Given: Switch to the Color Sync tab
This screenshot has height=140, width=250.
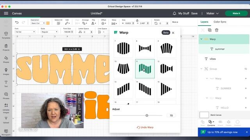Looking at the screenshot, I should pyautogui.click(x=220, y=22).
